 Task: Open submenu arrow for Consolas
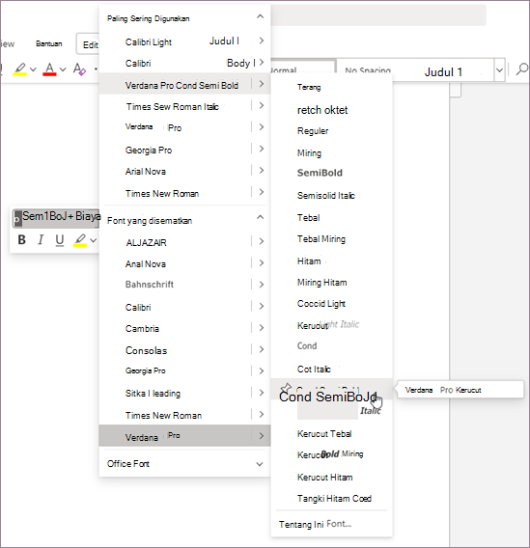tap(262, 349)
